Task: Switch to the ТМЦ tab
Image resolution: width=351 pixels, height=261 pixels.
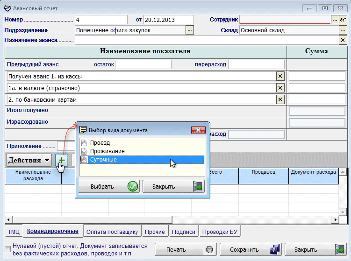Action: click(x=14, y=232)
